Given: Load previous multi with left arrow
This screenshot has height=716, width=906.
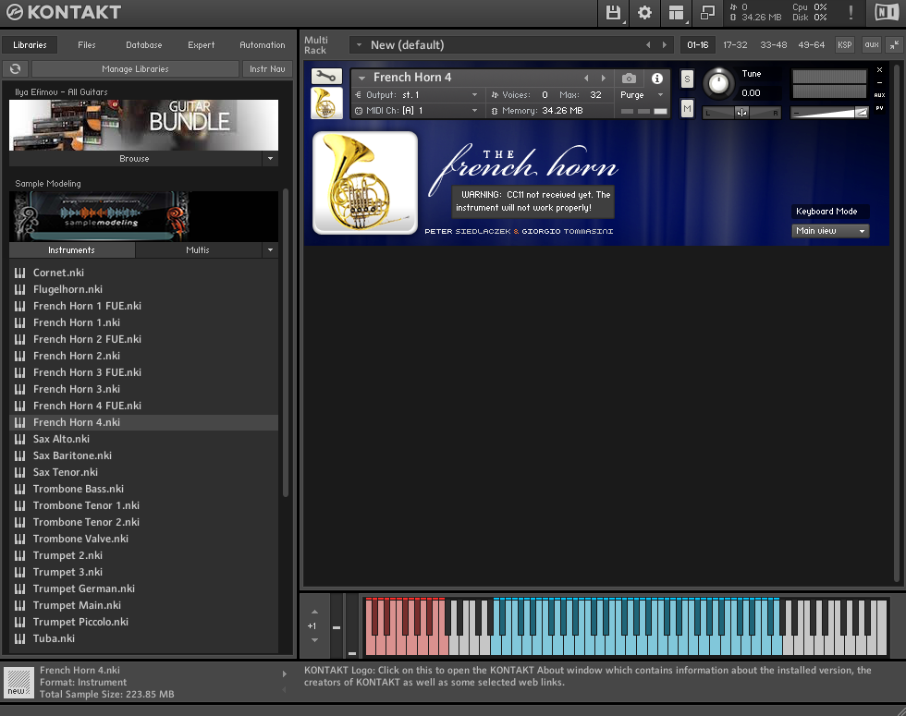Looking at the screenshot, I should [x=648, y=45].
